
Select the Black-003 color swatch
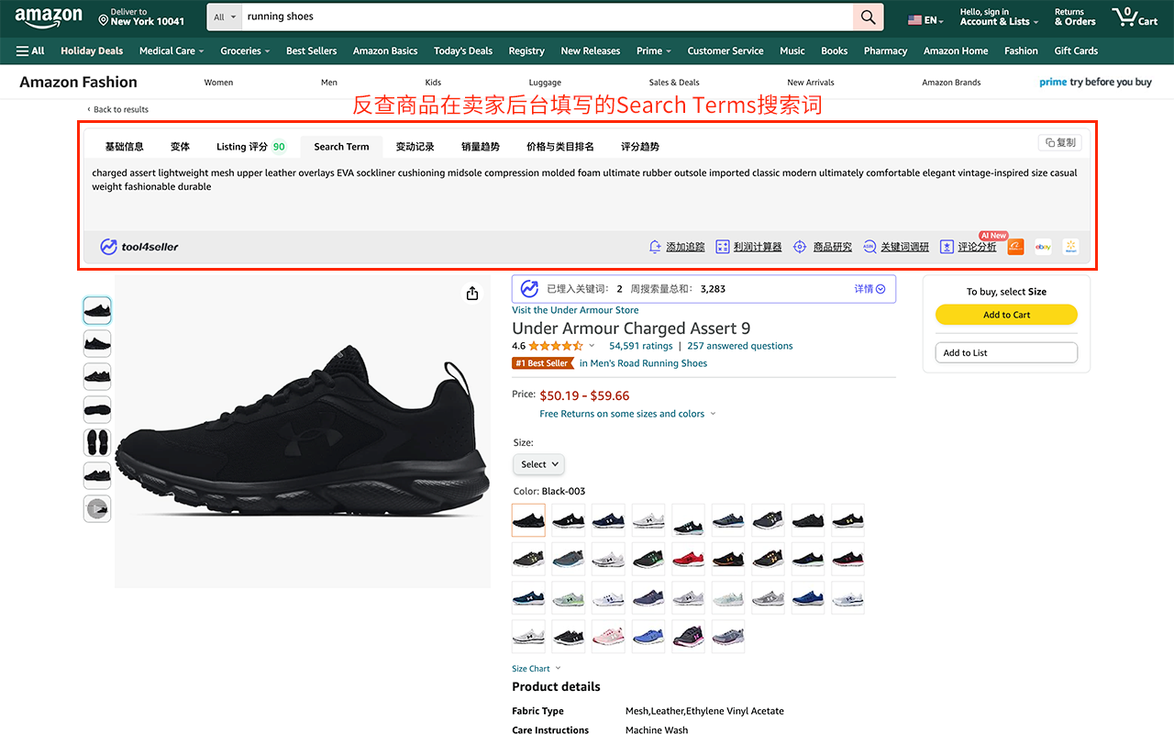point(528,520)
